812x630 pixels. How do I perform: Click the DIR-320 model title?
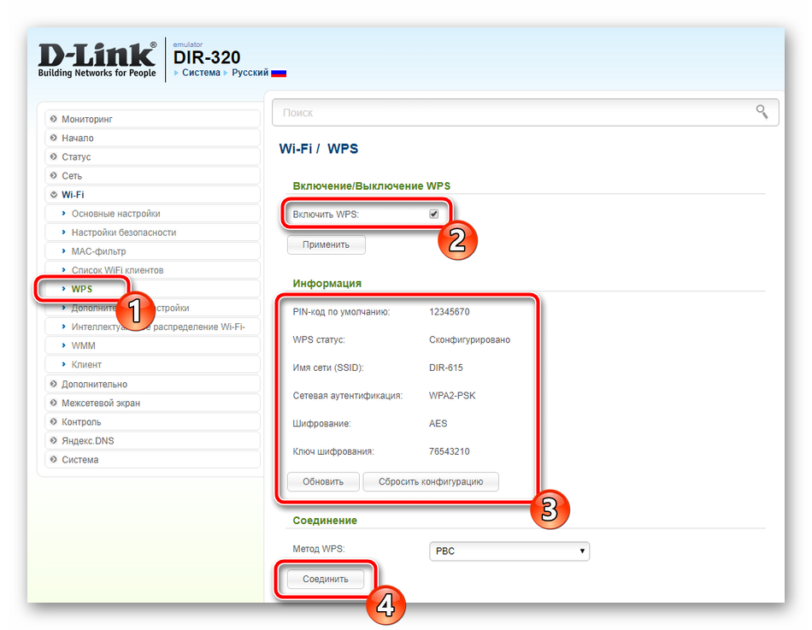[x=207, y=57]
